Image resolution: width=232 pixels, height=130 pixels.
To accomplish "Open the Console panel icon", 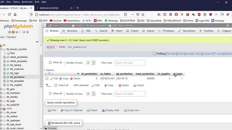I will tap(46, 129).
